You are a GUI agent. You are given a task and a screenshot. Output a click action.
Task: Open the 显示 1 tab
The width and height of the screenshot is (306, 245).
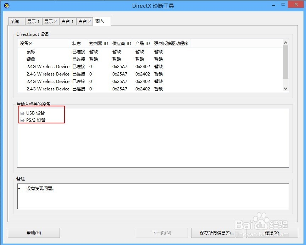tap(34, 22)
